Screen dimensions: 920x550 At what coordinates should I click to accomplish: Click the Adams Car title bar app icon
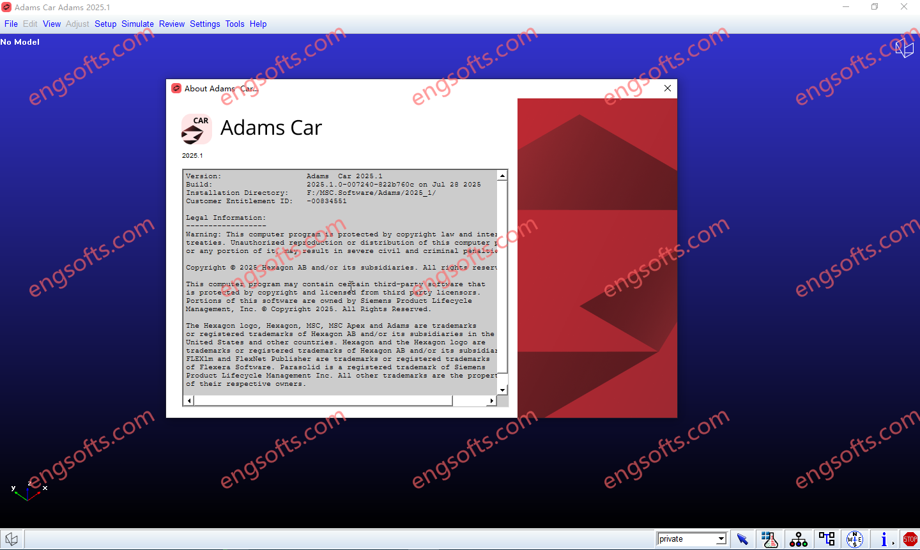point(6,7)
